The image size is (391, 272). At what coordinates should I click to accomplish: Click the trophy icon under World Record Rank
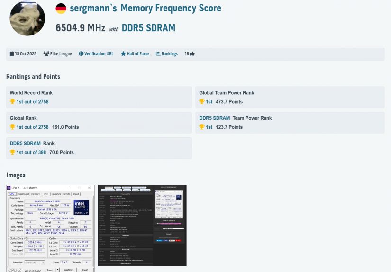coord(13,102)
